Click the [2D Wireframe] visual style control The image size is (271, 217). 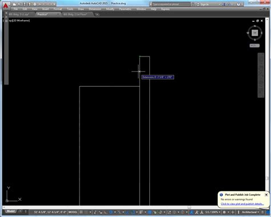21,21
